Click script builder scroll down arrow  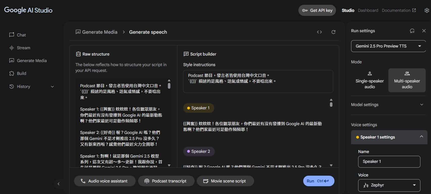[331, 165]
